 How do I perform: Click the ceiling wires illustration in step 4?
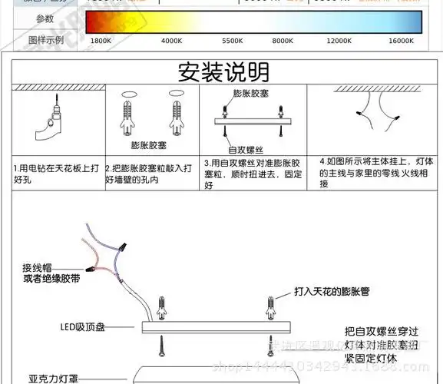378,109
